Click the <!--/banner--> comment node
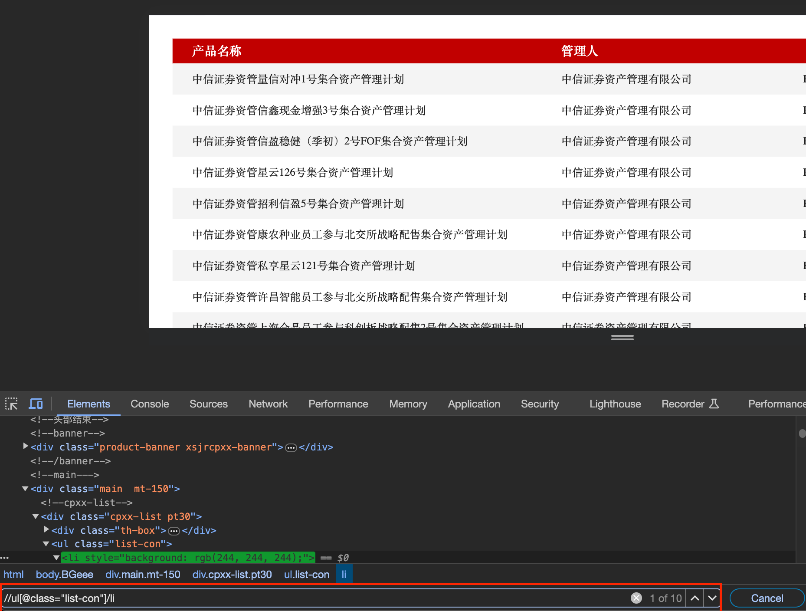 (70, 461)
